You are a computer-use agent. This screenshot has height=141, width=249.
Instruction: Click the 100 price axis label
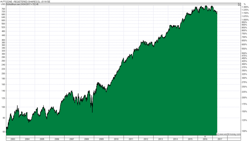coord(3,107)
